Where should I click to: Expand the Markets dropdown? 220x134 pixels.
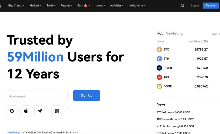pos(35,5)
